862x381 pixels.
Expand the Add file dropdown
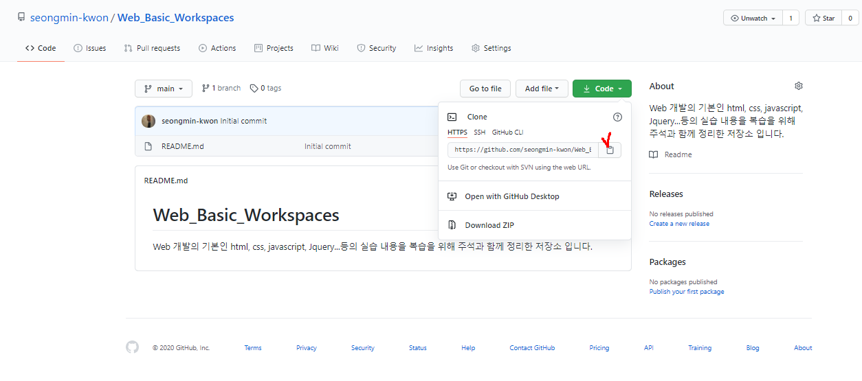(542, 89)
